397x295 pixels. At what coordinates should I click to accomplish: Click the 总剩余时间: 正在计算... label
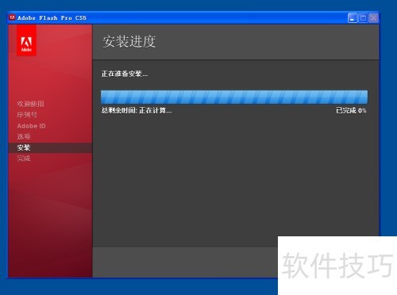click(x=137, y=110)
